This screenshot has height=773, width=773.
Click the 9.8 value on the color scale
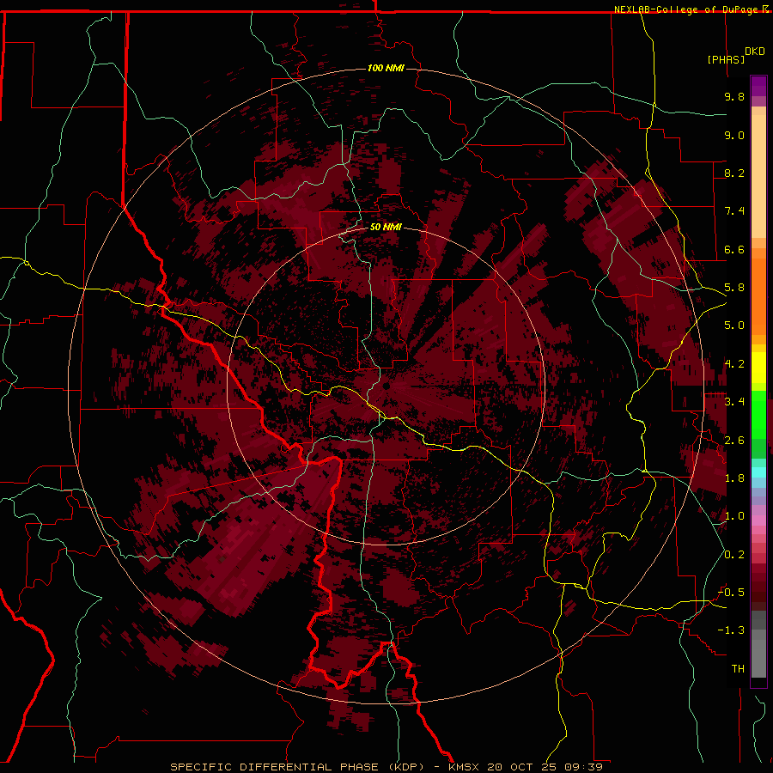pos(734,96)
